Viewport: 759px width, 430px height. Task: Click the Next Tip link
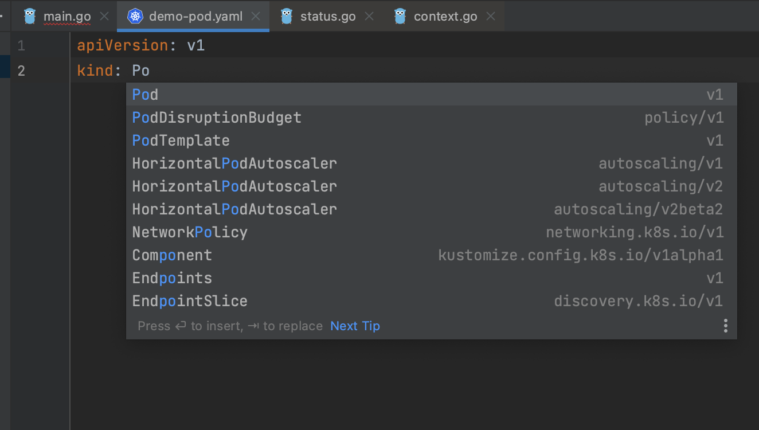point(355,326)
